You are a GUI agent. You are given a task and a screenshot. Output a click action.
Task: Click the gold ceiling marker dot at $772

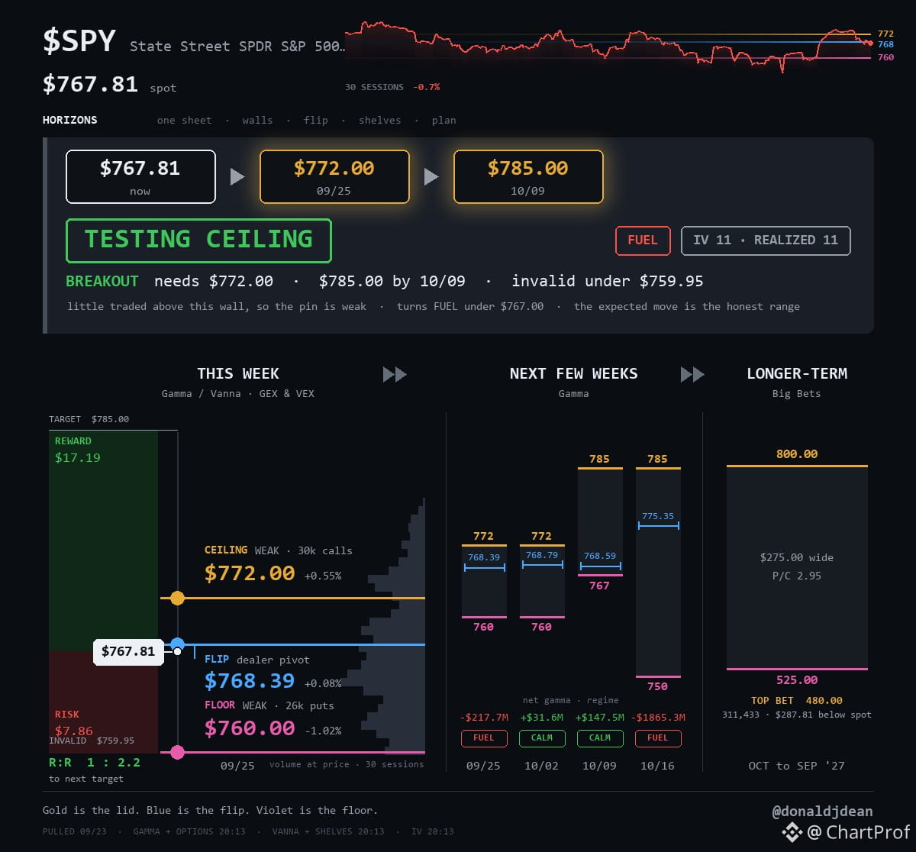point(177,598)
